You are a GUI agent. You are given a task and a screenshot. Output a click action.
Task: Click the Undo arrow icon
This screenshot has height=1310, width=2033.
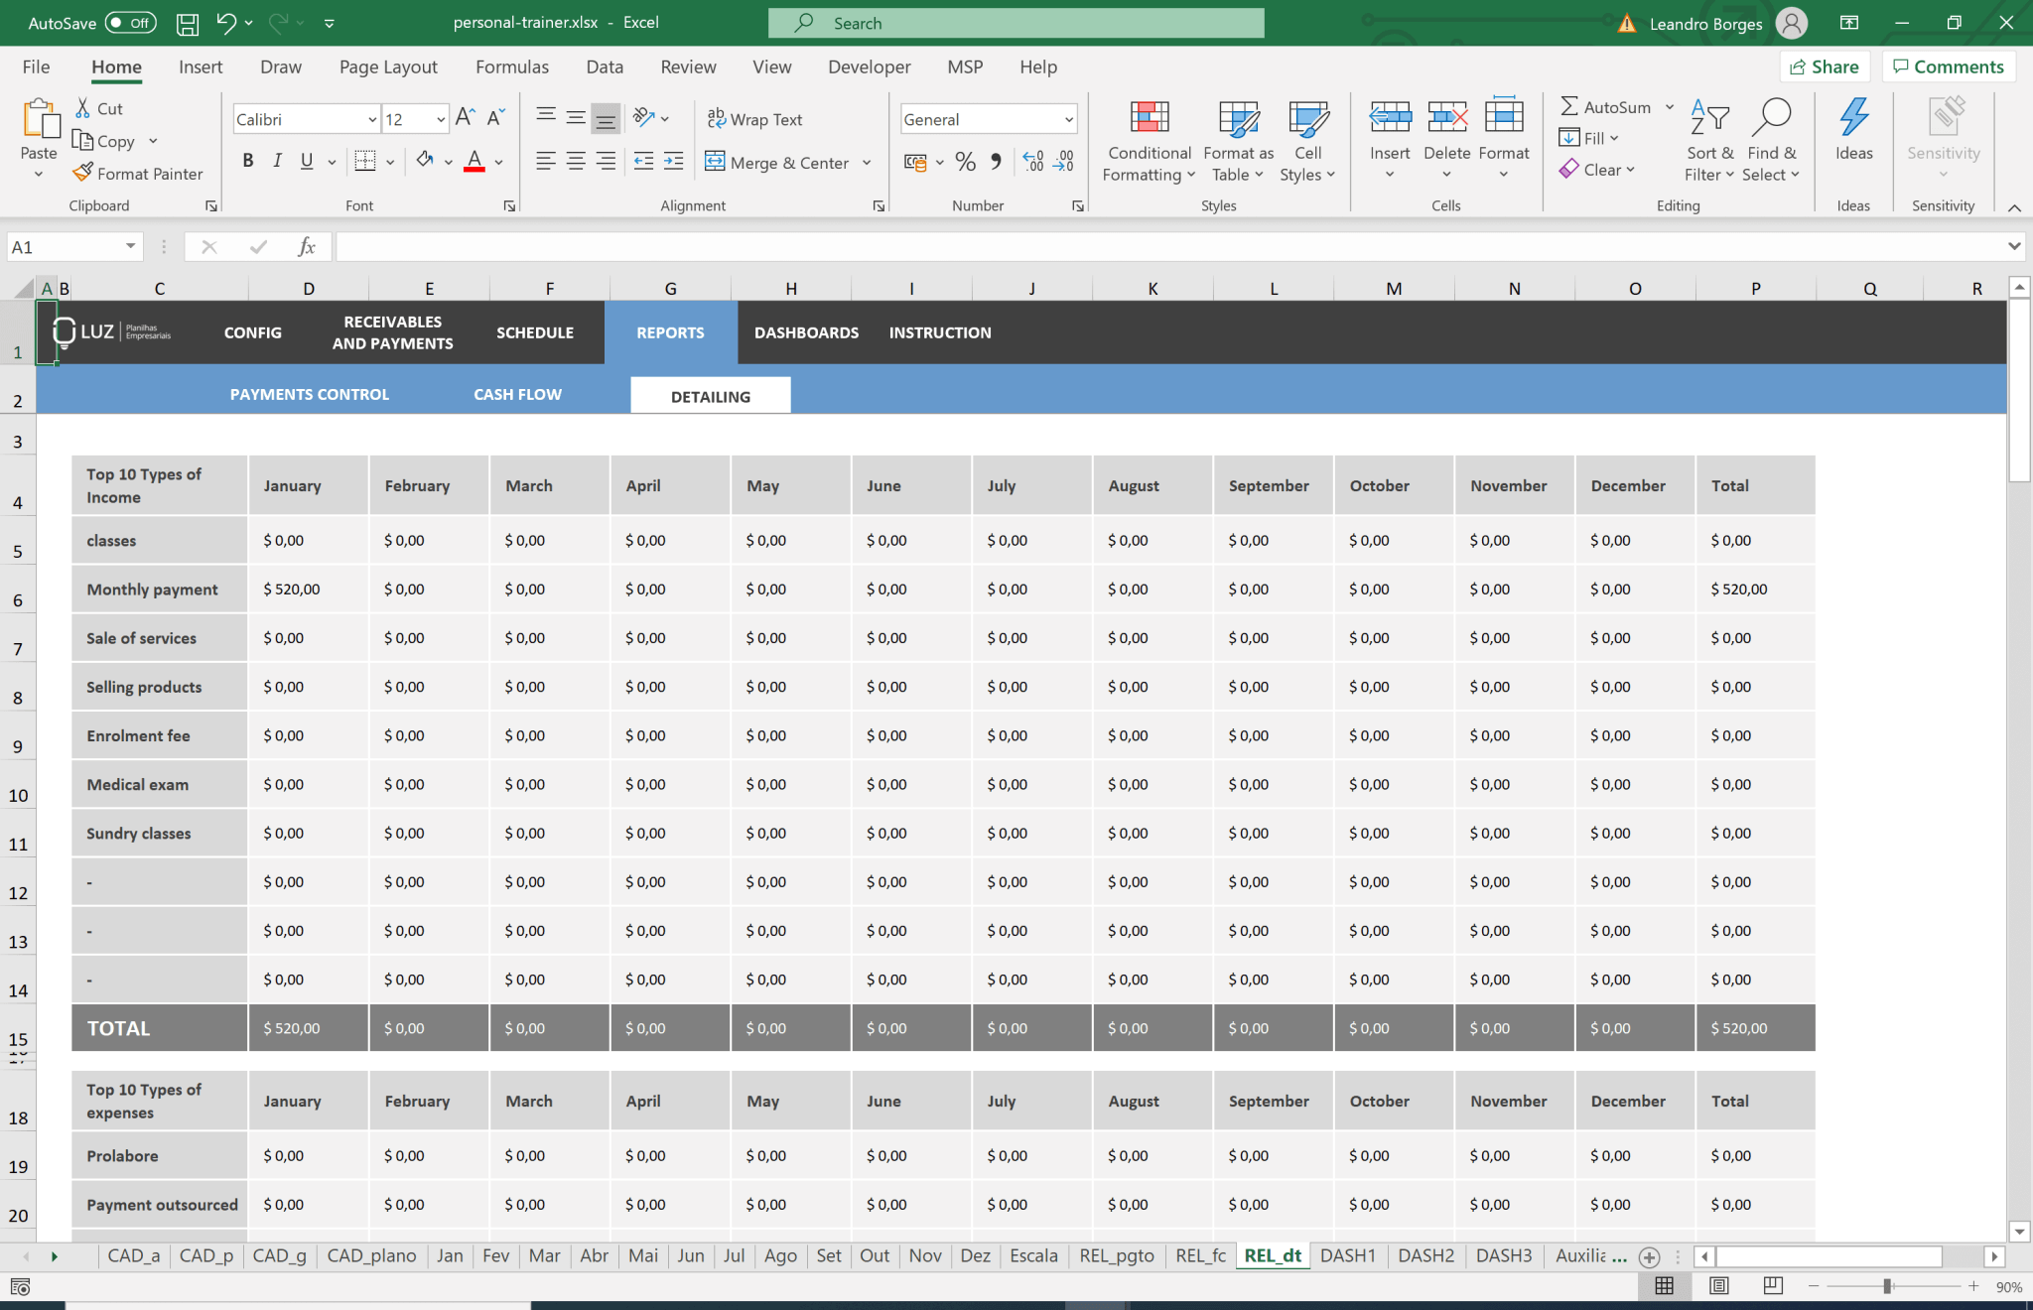[x=226, y=23]
